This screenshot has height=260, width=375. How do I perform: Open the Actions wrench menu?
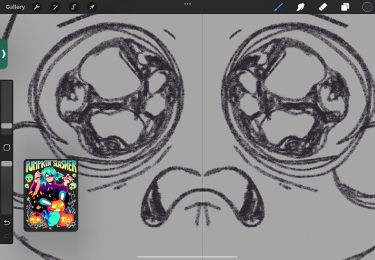(x=37, y=7)
